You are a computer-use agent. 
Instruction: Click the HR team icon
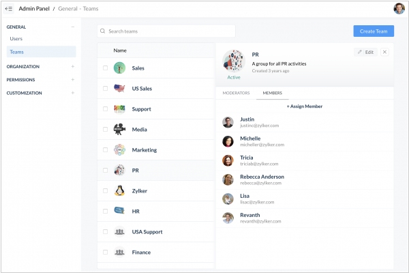[x=119, y=212]
